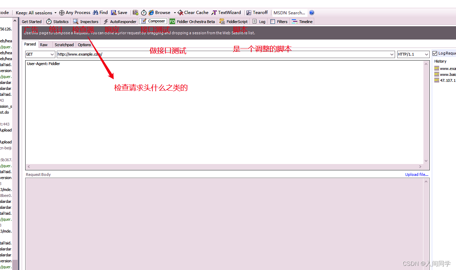Switch to the Raw sub-tab
456x270 pixels.
tap(44, 45)
